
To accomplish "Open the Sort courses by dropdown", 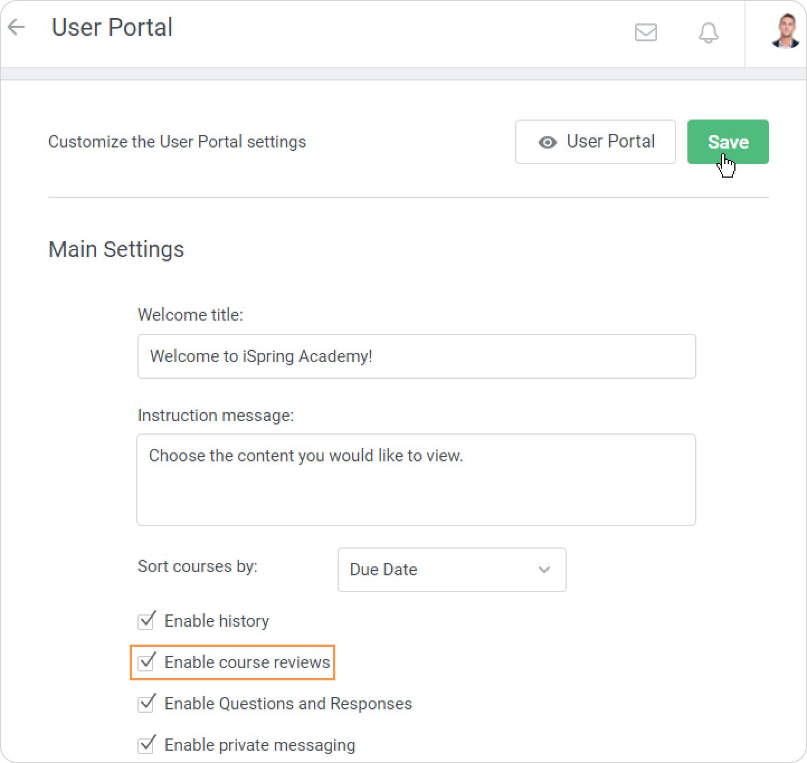I will (x=451, y=570).
